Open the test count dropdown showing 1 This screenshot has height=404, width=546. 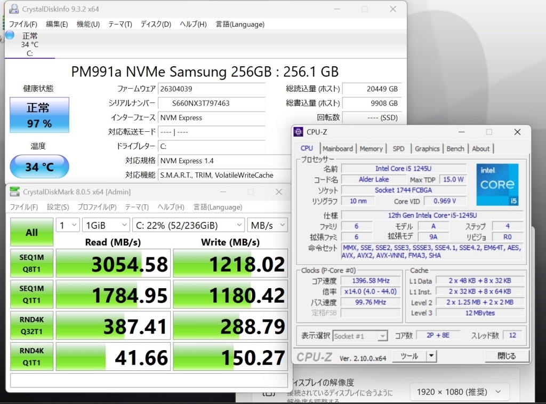tap(68, 225)
